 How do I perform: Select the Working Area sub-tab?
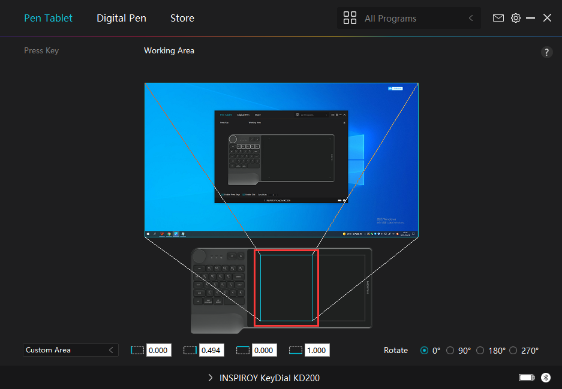pos(169,51)
